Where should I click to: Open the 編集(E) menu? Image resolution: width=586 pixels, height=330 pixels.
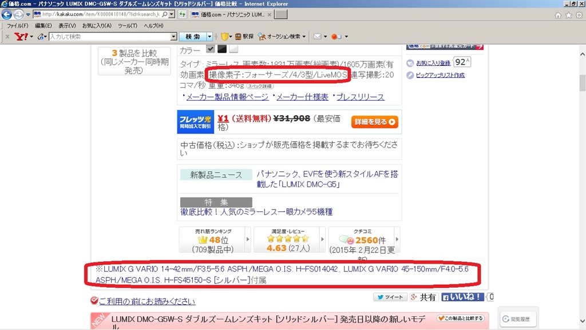coord(43,25)
